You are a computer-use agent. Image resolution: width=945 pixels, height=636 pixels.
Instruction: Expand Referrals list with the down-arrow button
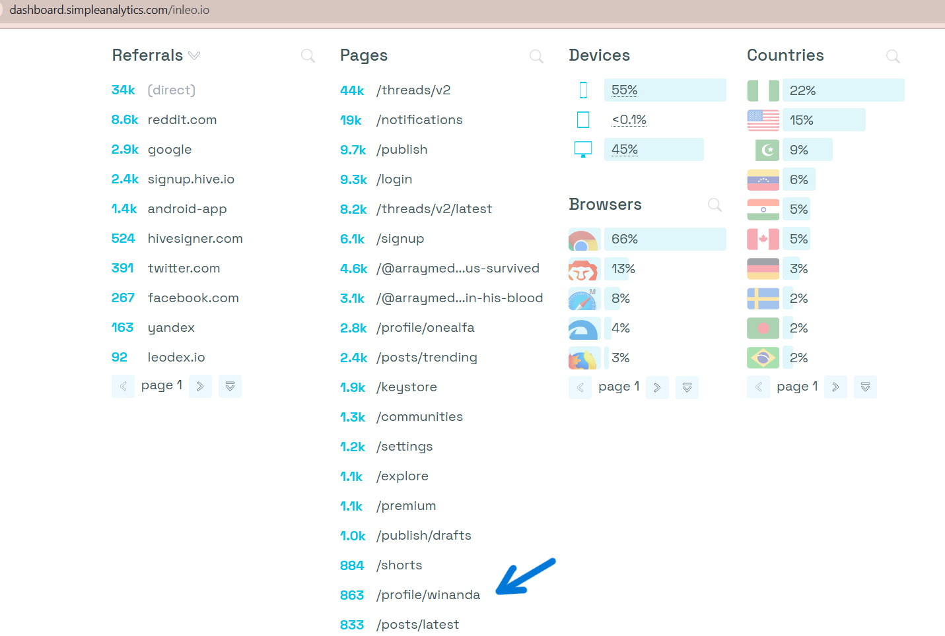click(x=230, y=387)
